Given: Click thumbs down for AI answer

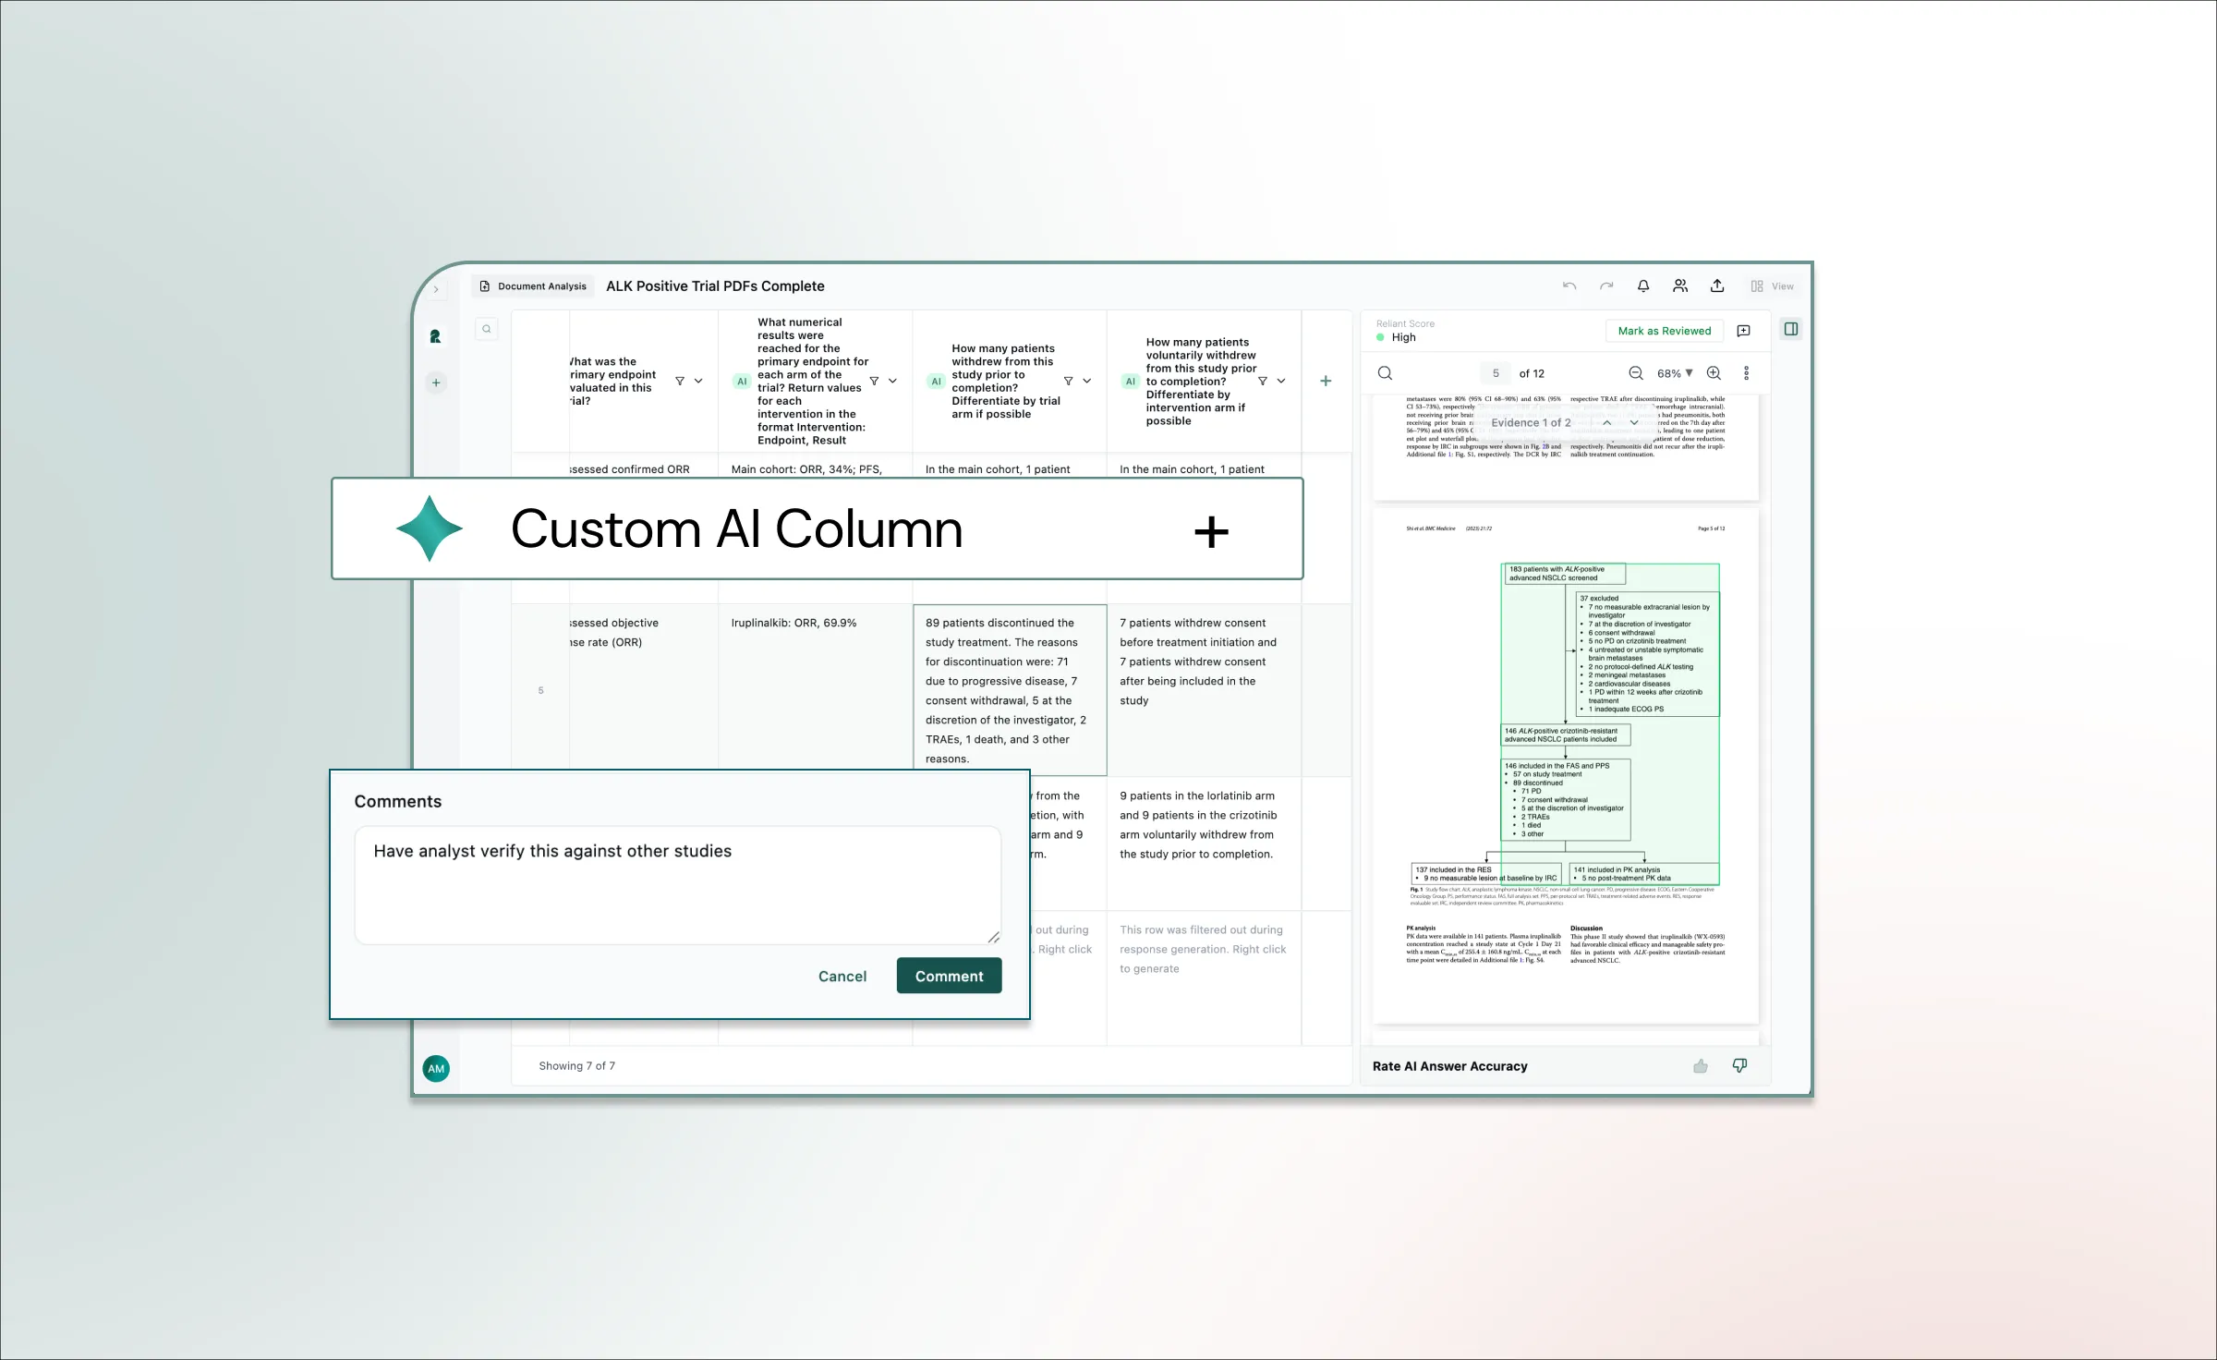Looking at the screenshot, I should (1739, 1066).
